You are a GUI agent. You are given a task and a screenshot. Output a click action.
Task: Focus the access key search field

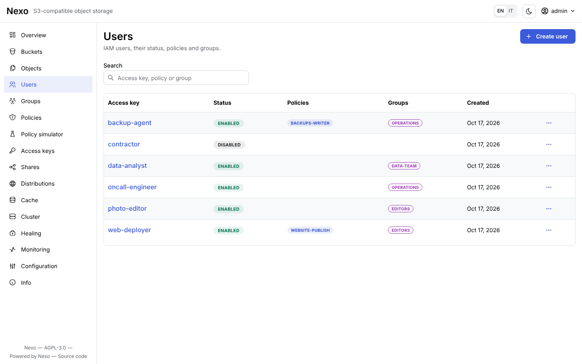pyautogui.click(x=176, y=78)
